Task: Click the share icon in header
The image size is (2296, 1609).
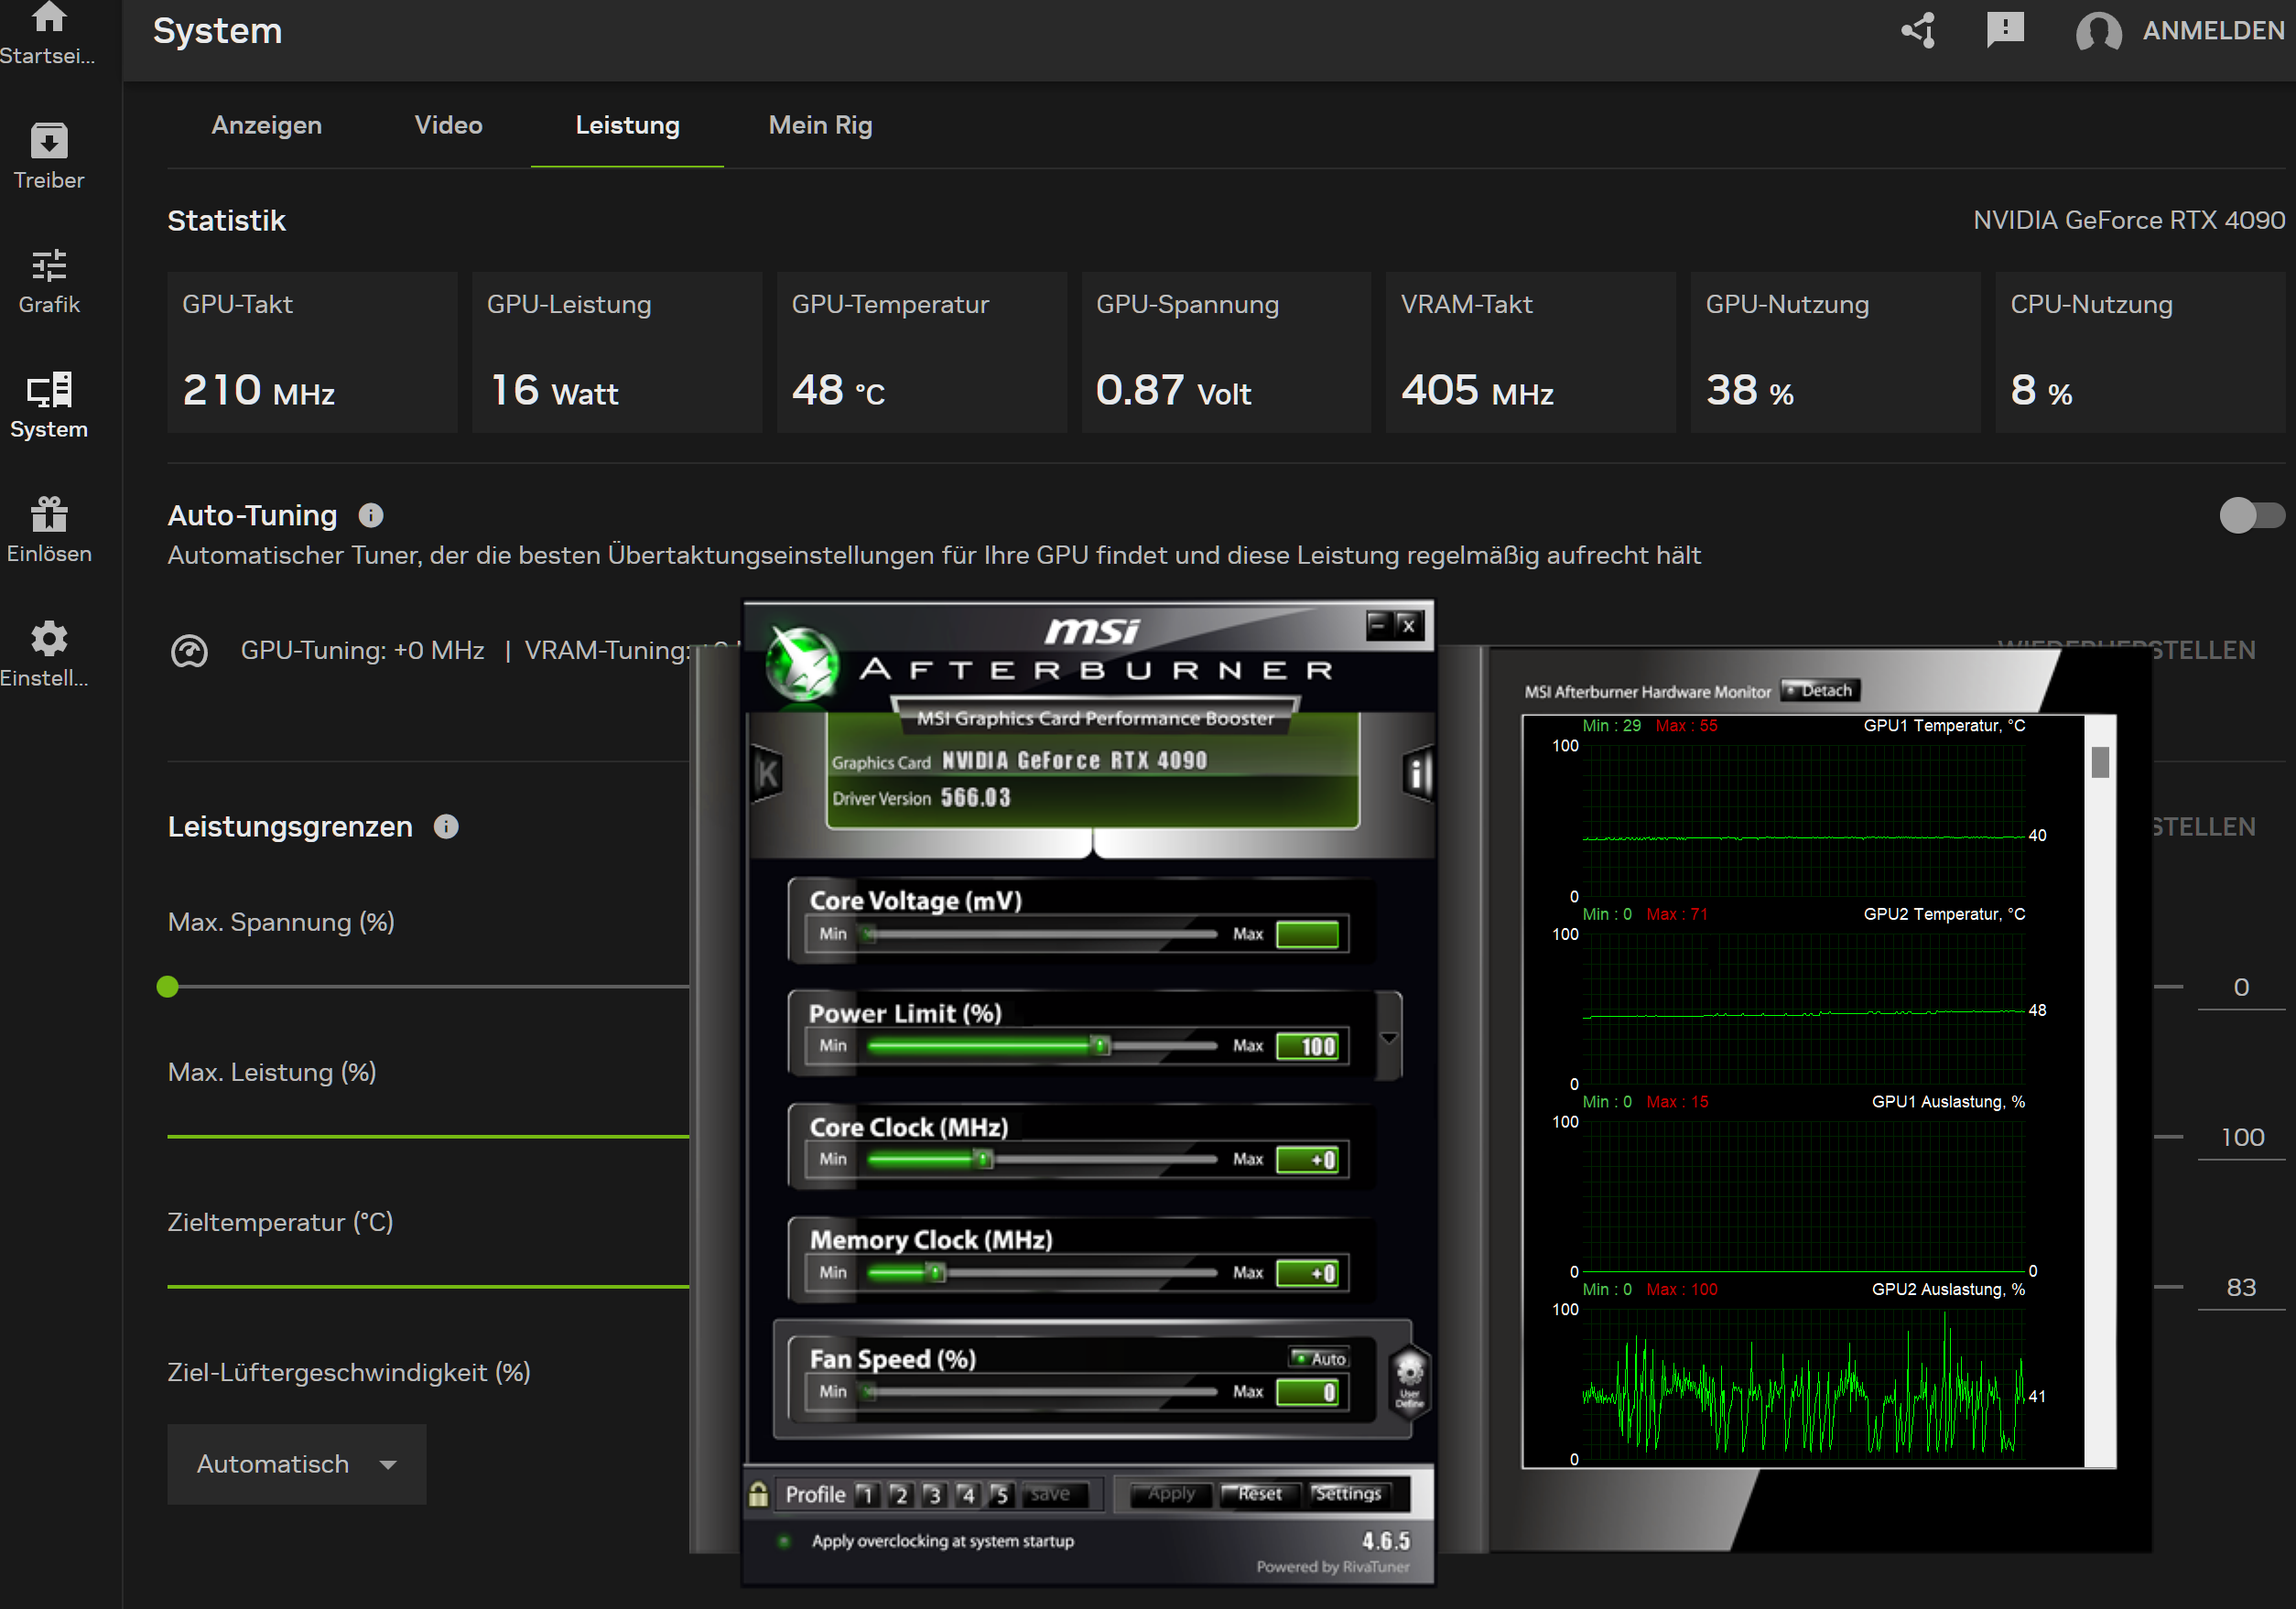Action: click(x=1917, y=30)
